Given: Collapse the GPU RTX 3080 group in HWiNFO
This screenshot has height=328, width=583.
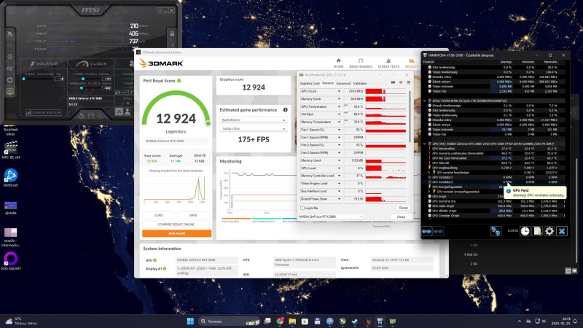Looking at the screenshot, I should pos(425,144).
